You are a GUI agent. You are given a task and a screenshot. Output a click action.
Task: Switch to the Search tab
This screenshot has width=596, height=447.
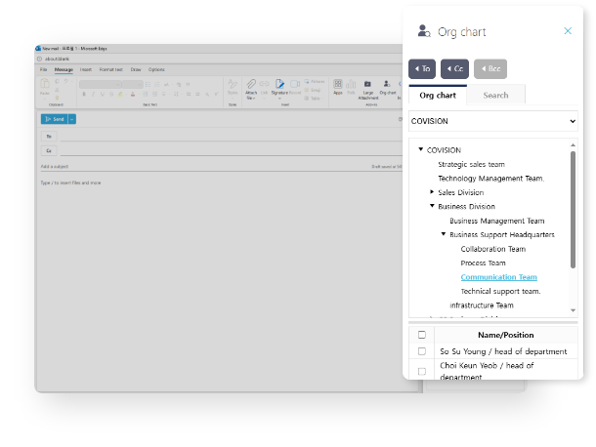[x=495, y=95]
